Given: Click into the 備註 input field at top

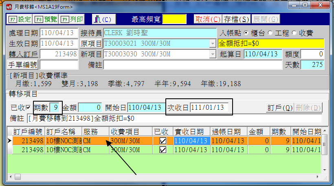Looking at the screenshot, I should [x=192, y=65].
